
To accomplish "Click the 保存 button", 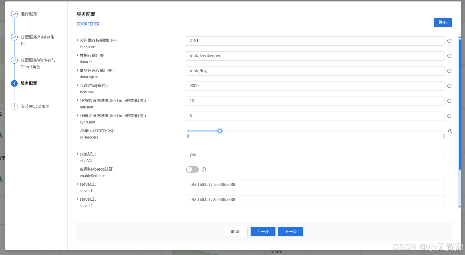I will tap(443, 22).
